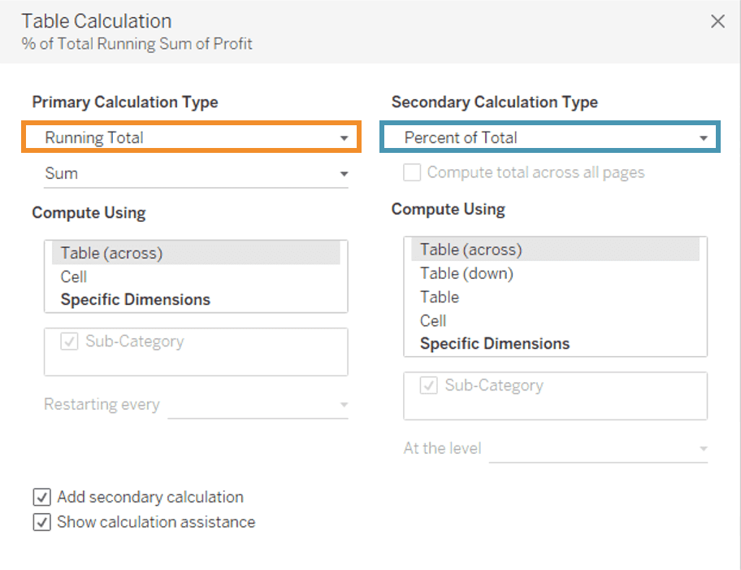Click the arrow on the Sum dropdown
The width and height of the screenshot is (741, 570).
tap(344, 174)
